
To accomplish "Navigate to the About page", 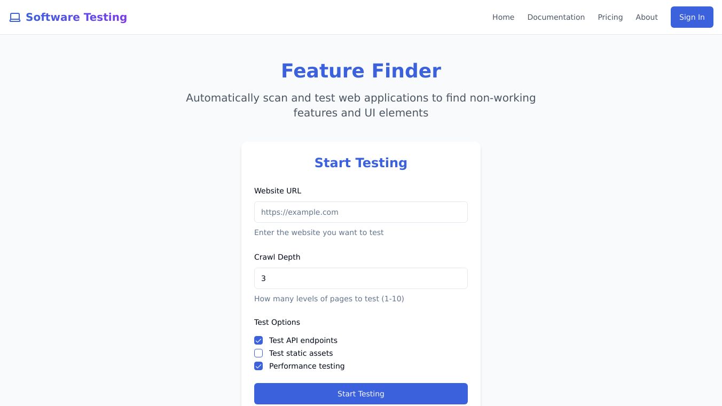I will tap(646, 17).
